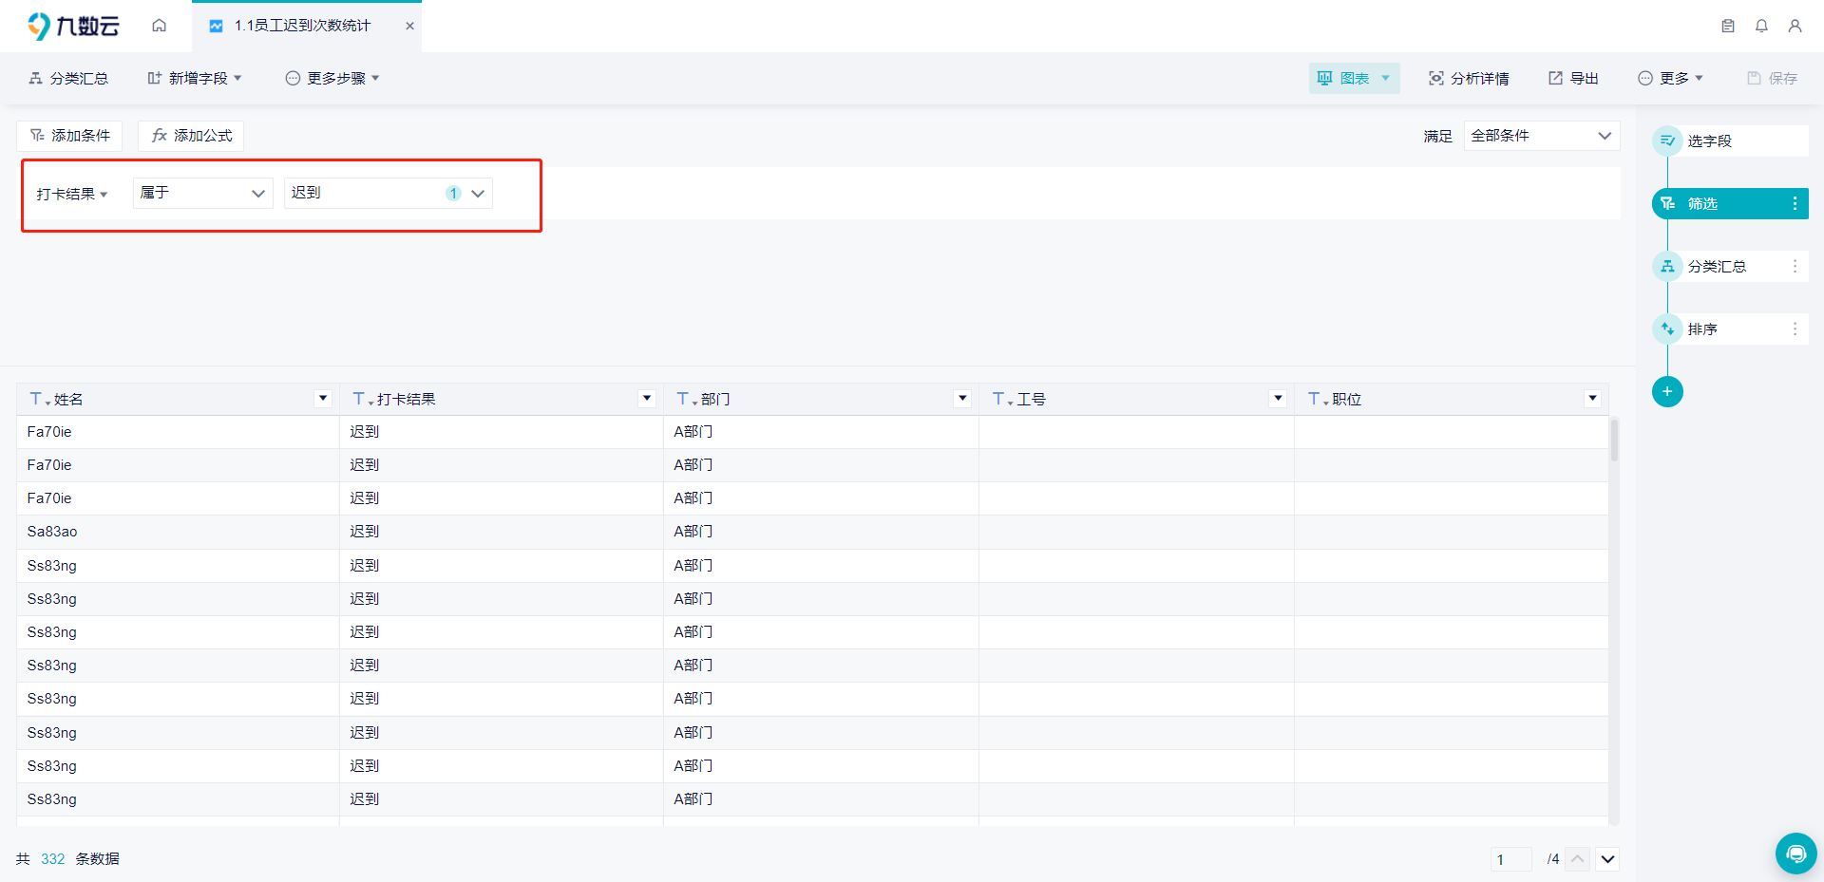This screenshot has width=1824, height=882.
Task: Open the document list icon in the header
Action: tap(1728, 26)
